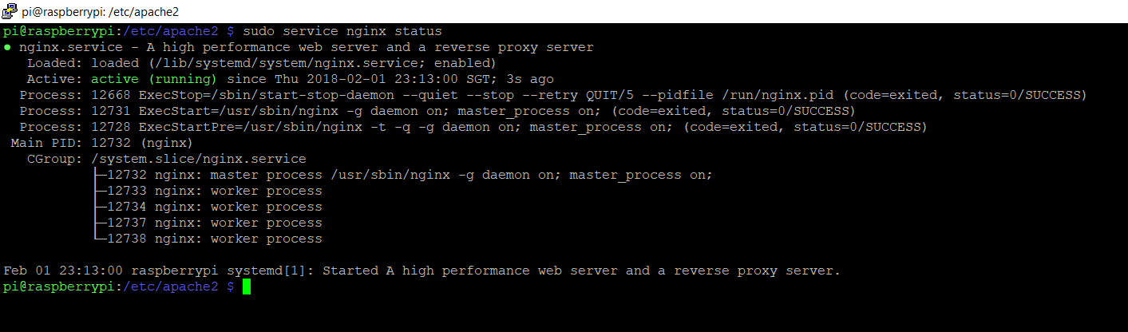
Task: Click the ExecStartPre process 12728 line
Action: tap(473, 128)
